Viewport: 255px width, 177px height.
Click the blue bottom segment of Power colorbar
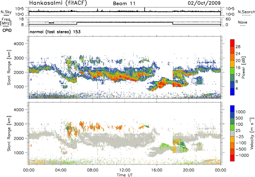point(232,92)
